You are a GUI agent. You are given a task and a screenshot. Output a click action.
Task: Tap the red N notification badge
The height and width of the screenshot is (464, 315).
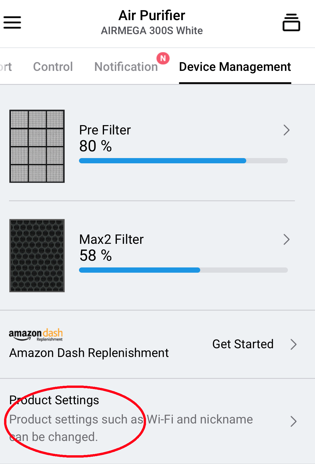pyautogui.click(x=163, y=58)
